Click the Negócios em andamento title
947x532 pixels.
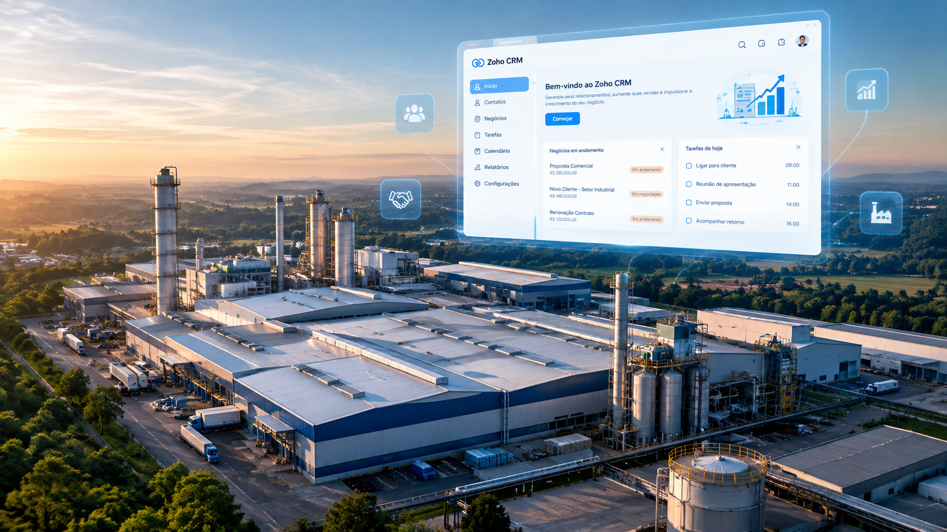[577, 151]
